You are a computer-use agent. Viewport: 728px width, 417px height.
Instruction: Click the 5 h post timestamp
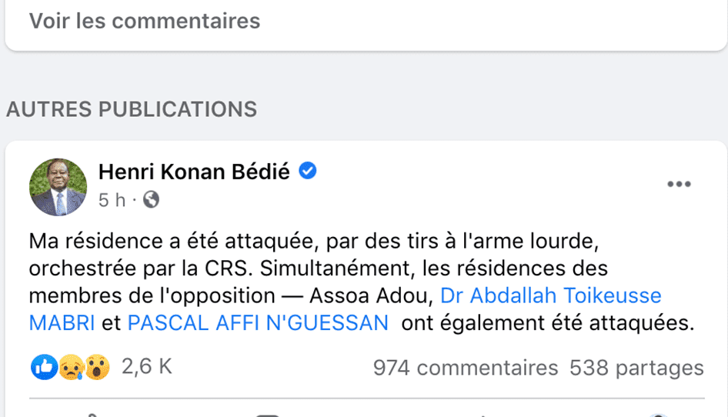pyautogui.click(x=111, y=201)
